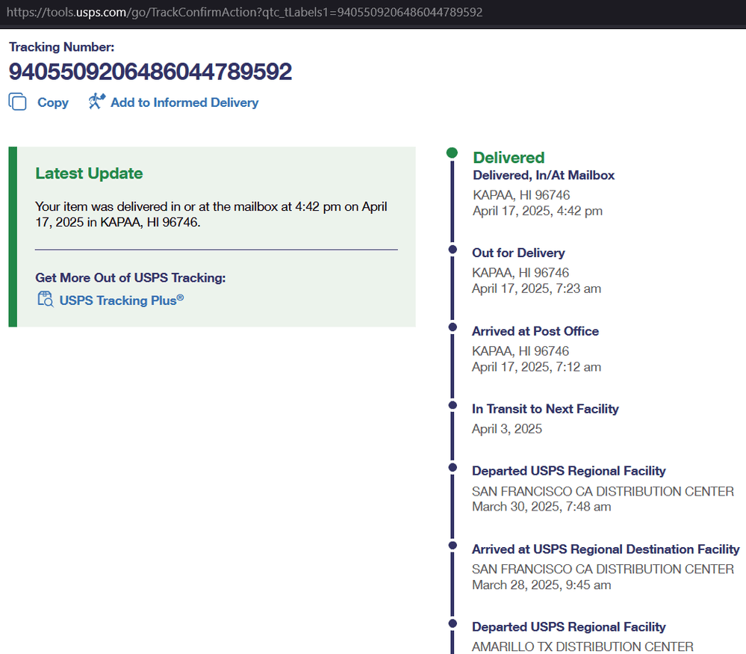This screenshot has height=654, width=746.
Task: Click the 'Arrived at Post Office' heading
Action: pos(535,331)
